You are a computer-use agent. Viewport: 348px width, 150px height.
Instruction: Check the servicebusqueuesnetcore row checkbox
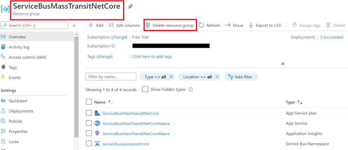click(x=89, y=144)
